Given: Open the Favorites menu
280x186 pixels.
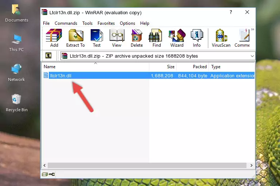Looking at the screenshot, I should (106, 23).
